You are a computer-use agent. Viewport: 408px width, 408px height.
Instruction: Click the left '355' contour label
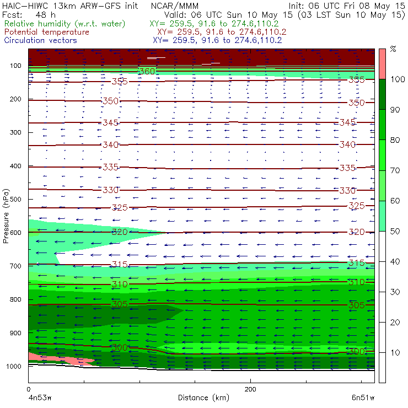pyautogui.click(x=120, y=82)
